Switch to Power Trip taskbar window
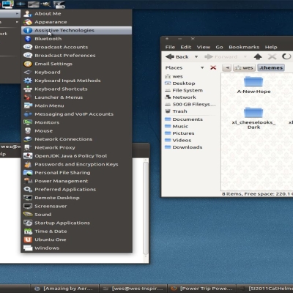Viewport: 293px width, 293px height. click(x=202, y=289)
